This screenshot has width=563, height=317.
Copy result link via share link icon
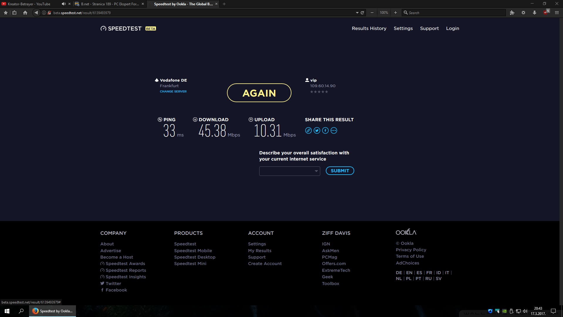pos(308,131)
